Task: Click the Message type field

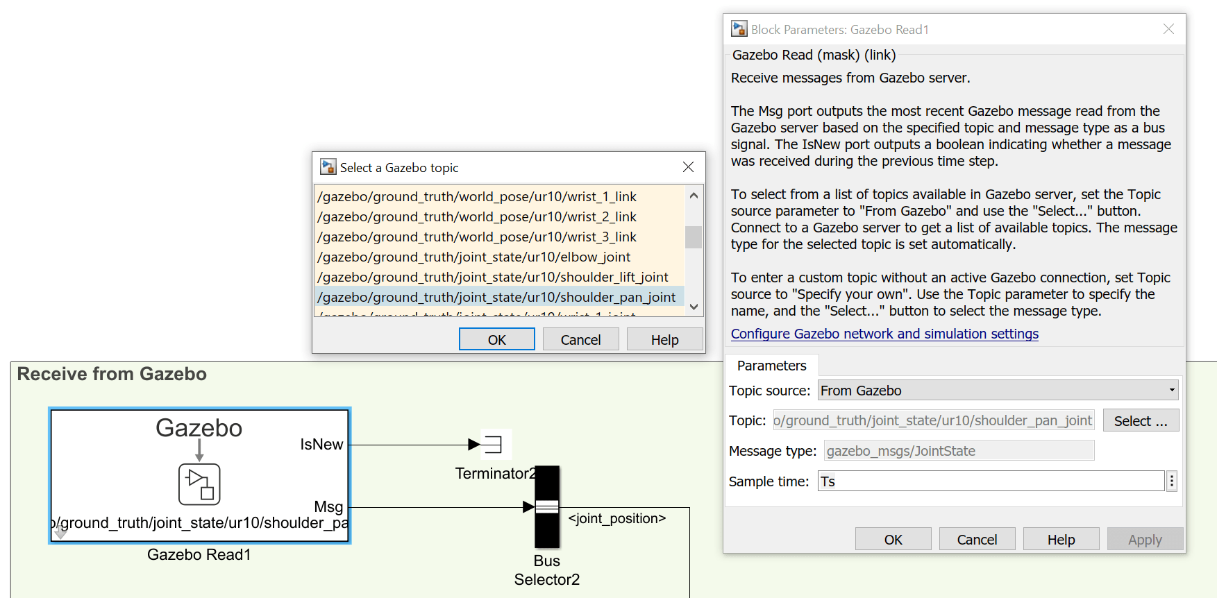Action: [x=959, y=451]
